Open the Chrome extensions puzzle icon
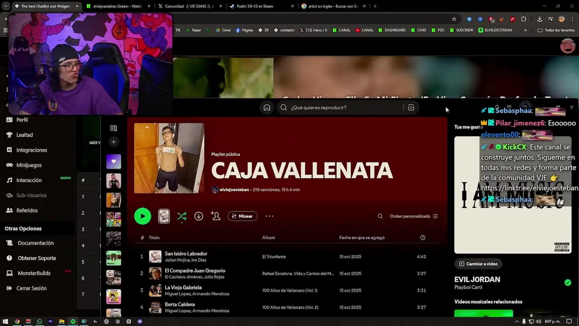 coord(524,19)
